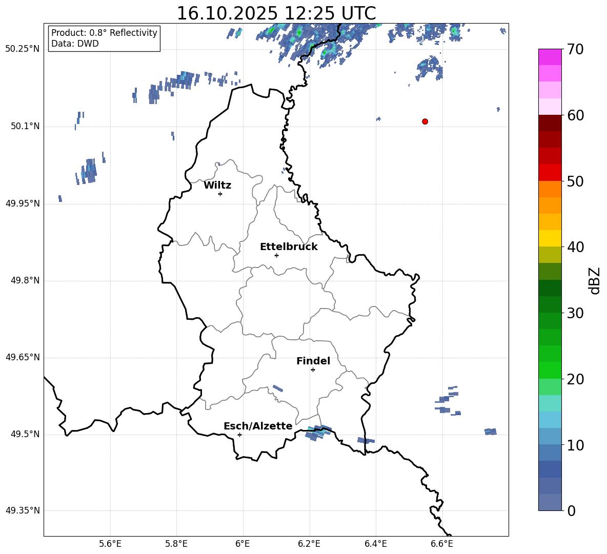
Task: Click the Ettelbruck city label
Action: [289, 247]
